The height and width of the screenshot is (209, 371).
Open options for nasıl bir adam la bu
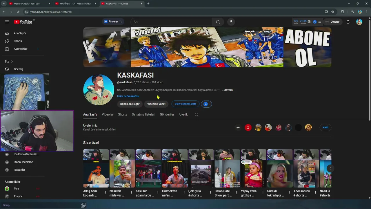click(158, 192)
